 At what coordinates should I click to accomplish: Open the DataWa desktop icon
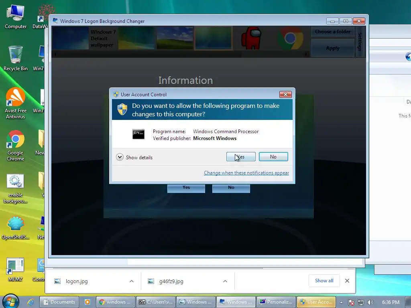point(41,17)
